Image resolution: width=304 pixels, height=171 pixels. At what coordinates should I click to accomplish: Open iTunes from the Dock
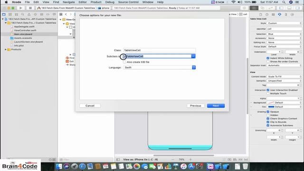pyautogui.click(x=183, y=166)
